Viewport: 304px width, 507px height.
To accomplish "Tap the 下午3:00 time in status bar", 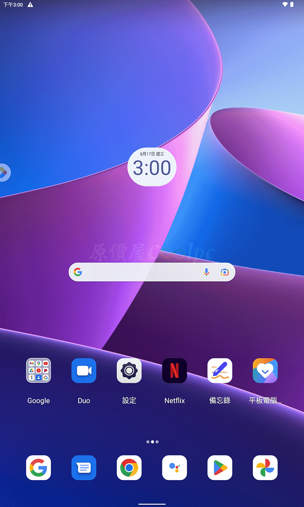I will click(x=13, y=5).
